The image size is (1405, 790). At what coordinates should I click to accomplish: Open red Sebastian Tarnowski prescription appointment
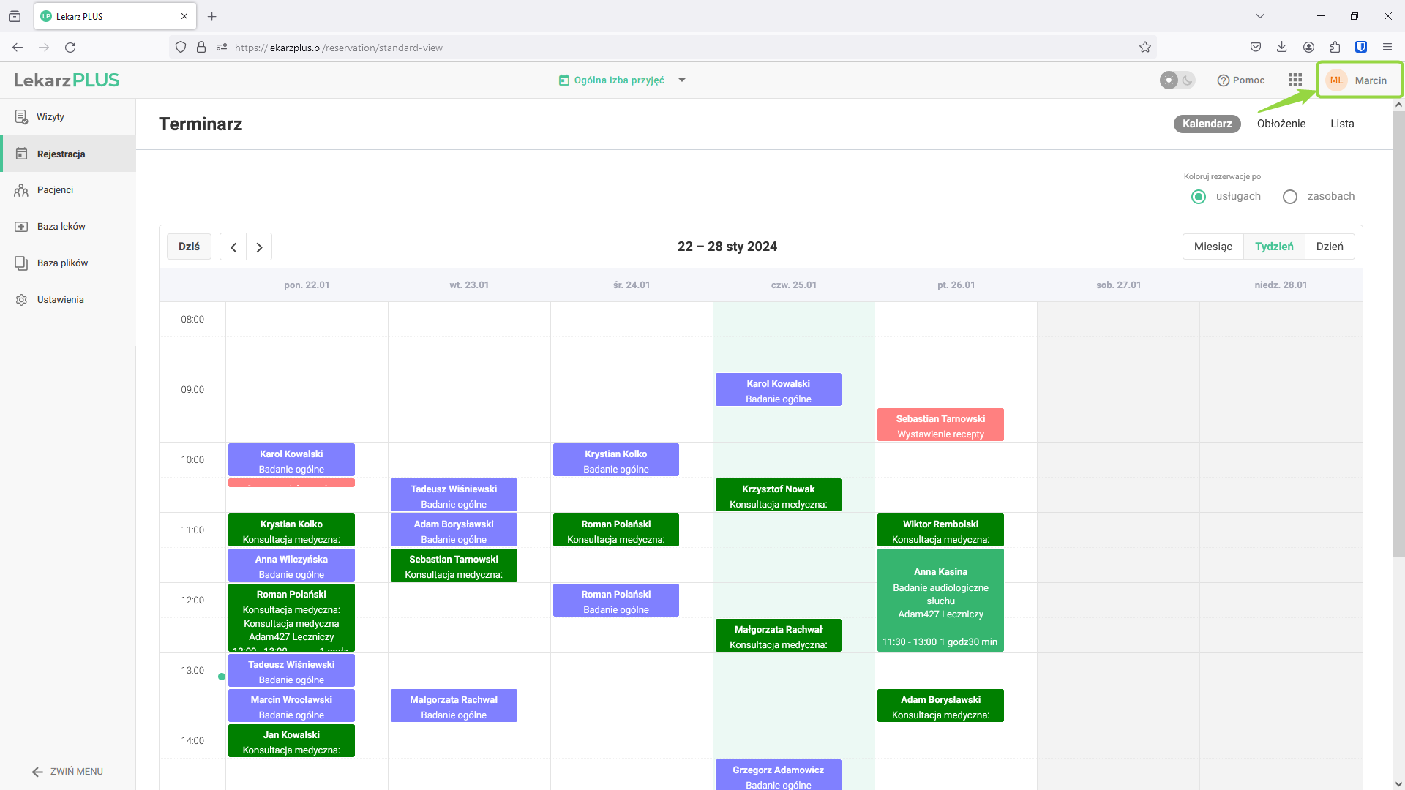tap(940, 426)
